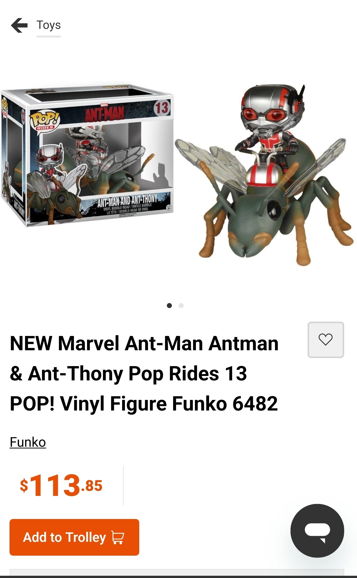Tap the number 13 badge on the box
Image resolution: width=357 pixels, height=578 pixels.
tap(161, 108)
